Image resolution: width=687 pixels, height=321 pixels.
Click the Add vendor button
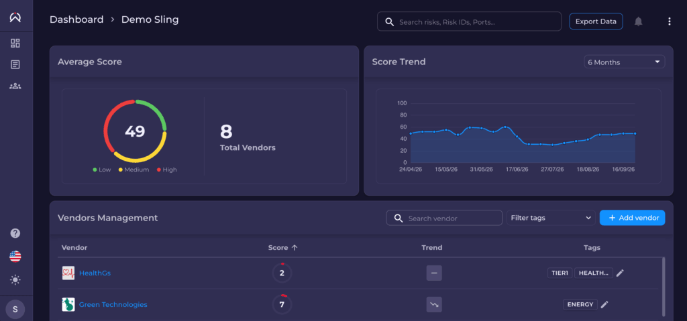632,218
